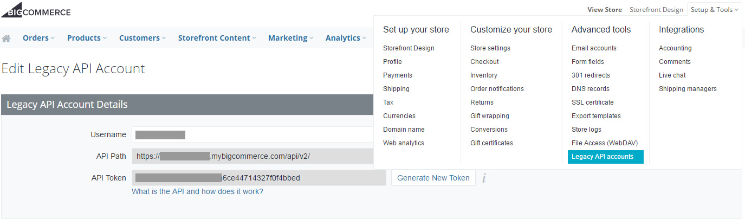Image resolution: width=745 pixels, height=219 pixels.
Task: Open Live chat integration
Action: [x=672, y=75]
